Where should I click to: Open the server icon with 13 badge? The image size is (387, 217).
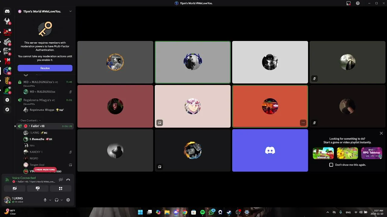pos(7,71)
